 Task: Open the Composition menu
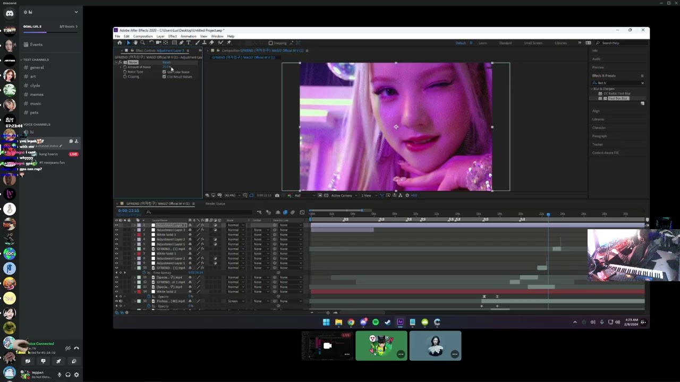click(143, 36)
